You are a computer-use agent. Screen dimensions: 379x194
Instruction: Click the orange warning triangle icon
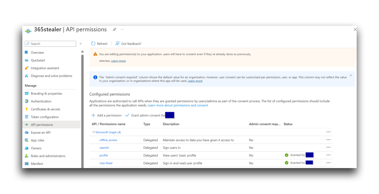click(95, 54)
